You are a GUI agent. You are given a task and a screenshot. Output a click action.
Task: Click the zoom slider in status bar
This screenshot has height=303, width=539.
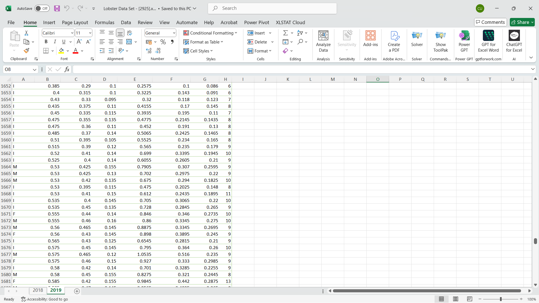click(501, 299)
